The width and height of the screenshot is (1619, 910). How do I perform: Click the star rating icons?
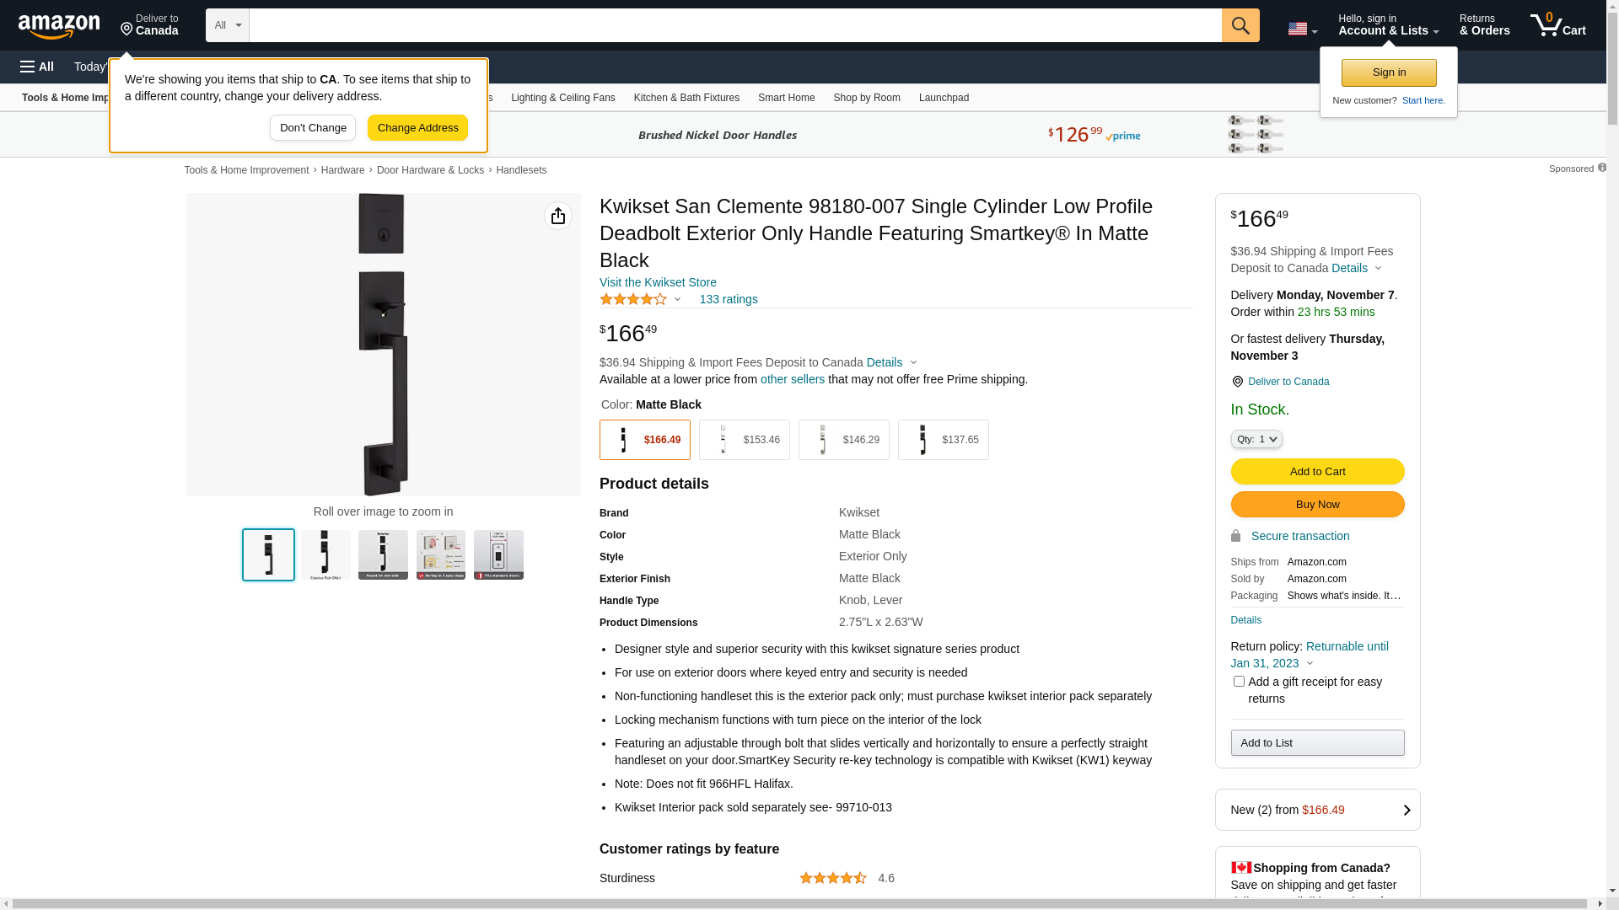click(633, 299)
